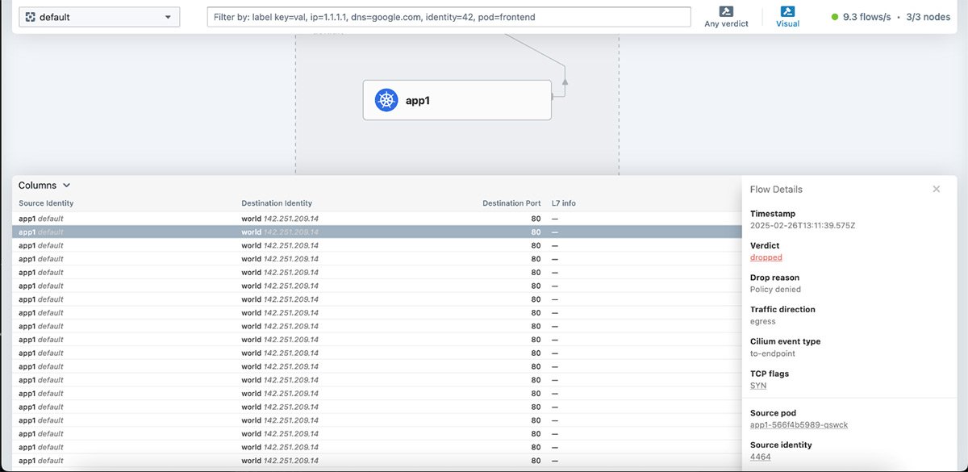The height and width of the screenshot is (472, 968).
Task: Click the dropped verdict link
Action: 766,257
